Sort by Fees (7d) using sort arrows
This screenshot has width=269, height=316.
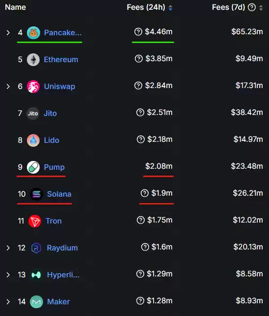(x=261, y=8)
